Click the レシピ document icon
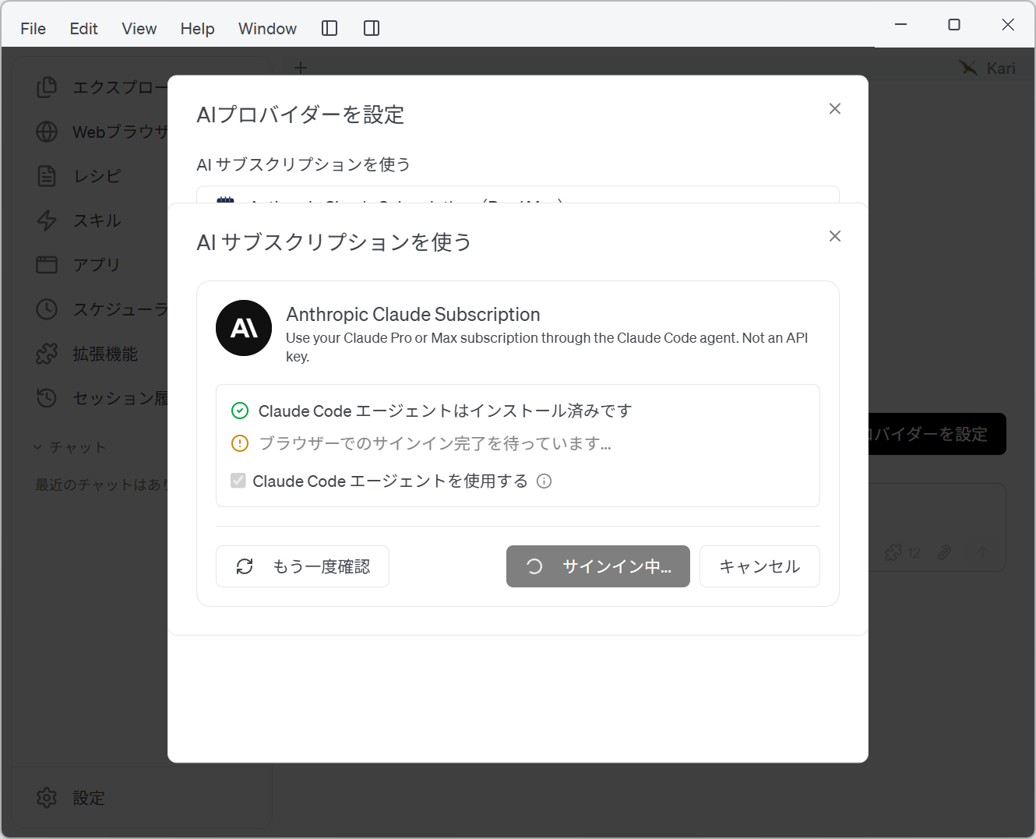Image resolution: width=1036 pixels, height=839 pixels. pos(47,176)
